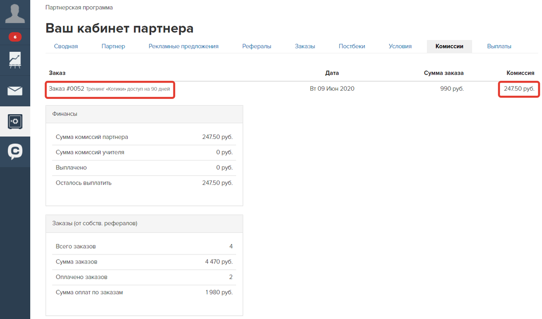542x319 pixels.
Task: Switch to the Условия tab
Action: [x=400, y=46]
